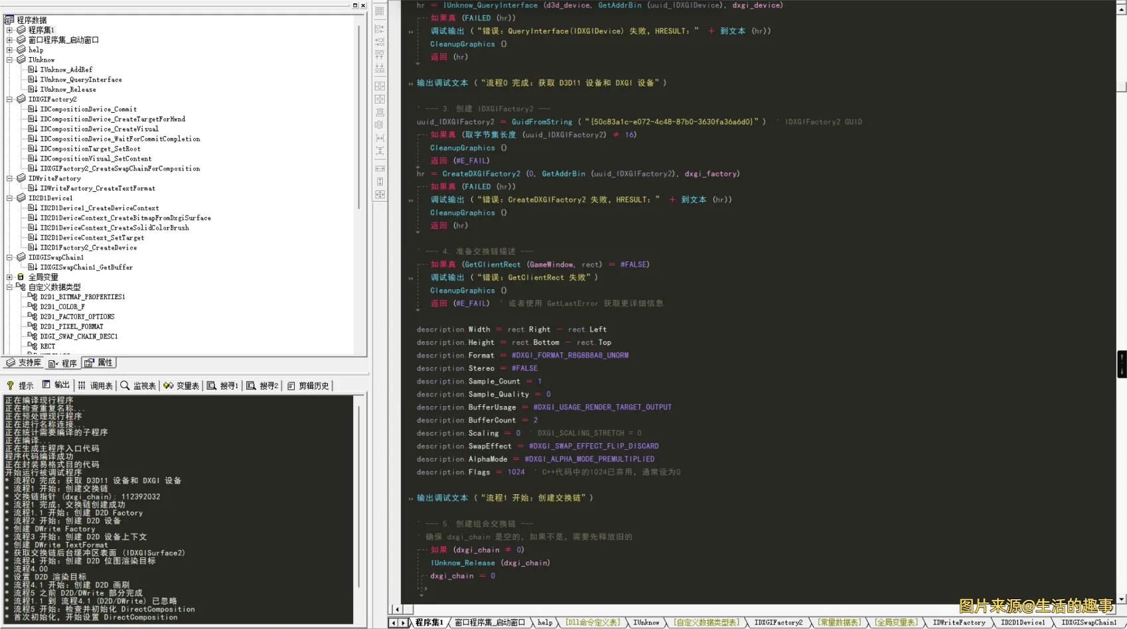Switch to the IDXGISwapChain1 bottom tab
Screen dimensions: 1127x629
tap(1089, 622)
